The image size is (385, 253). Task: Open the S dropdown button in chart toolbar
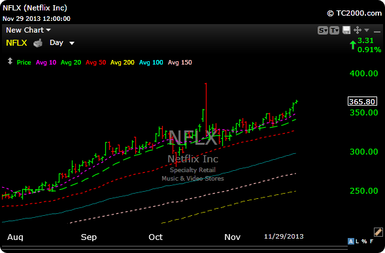[323, 31]
